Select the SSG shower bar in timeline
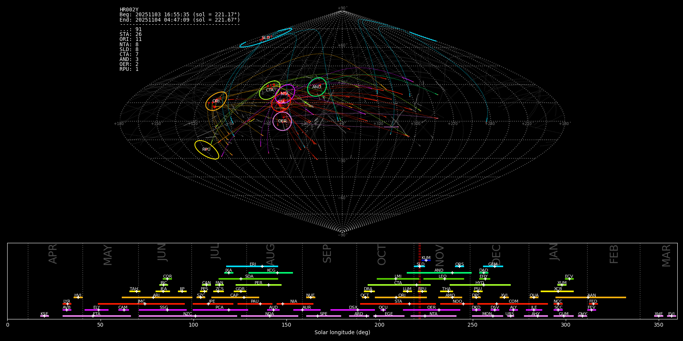 coord(163,310)
